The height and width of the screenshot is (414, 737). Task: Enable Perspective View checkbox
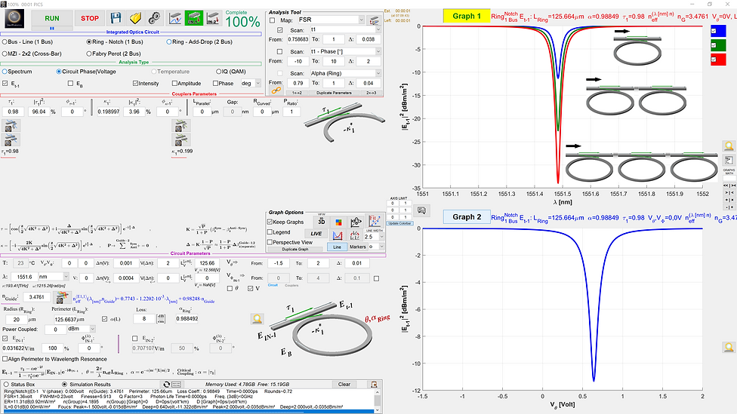tap(270, 242)
